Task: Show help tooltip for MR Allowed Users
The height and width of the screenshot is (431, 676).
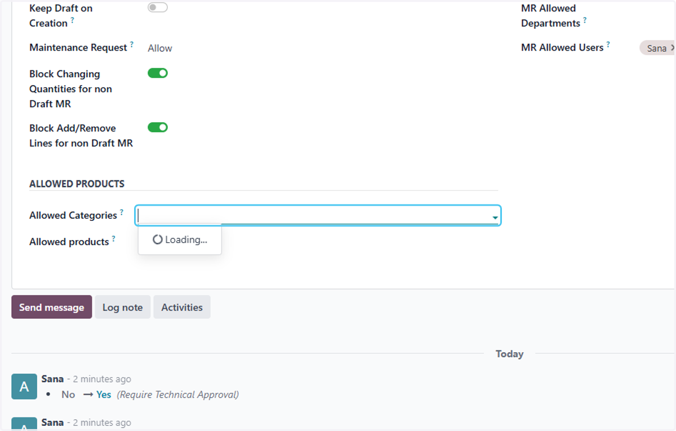Action: point(608,45)
